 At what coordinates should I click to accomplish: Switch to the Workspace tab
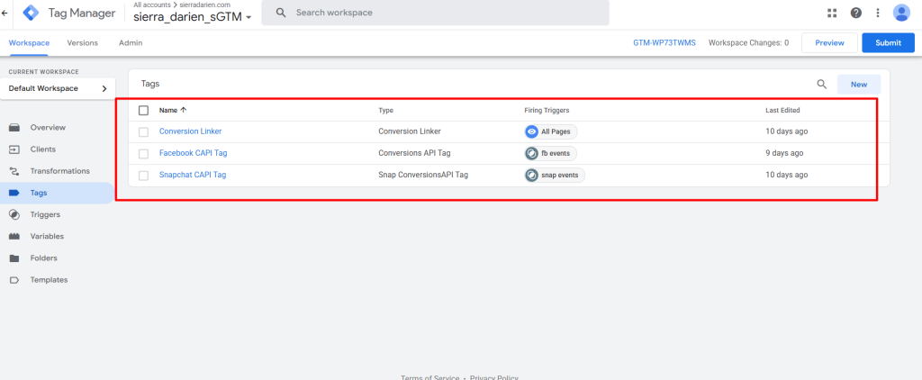pos(29,43)
